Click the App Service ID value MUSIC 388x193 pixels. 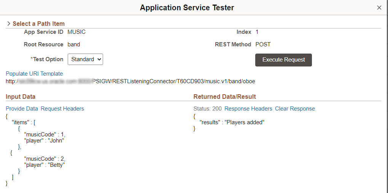[x=77, y=32]
